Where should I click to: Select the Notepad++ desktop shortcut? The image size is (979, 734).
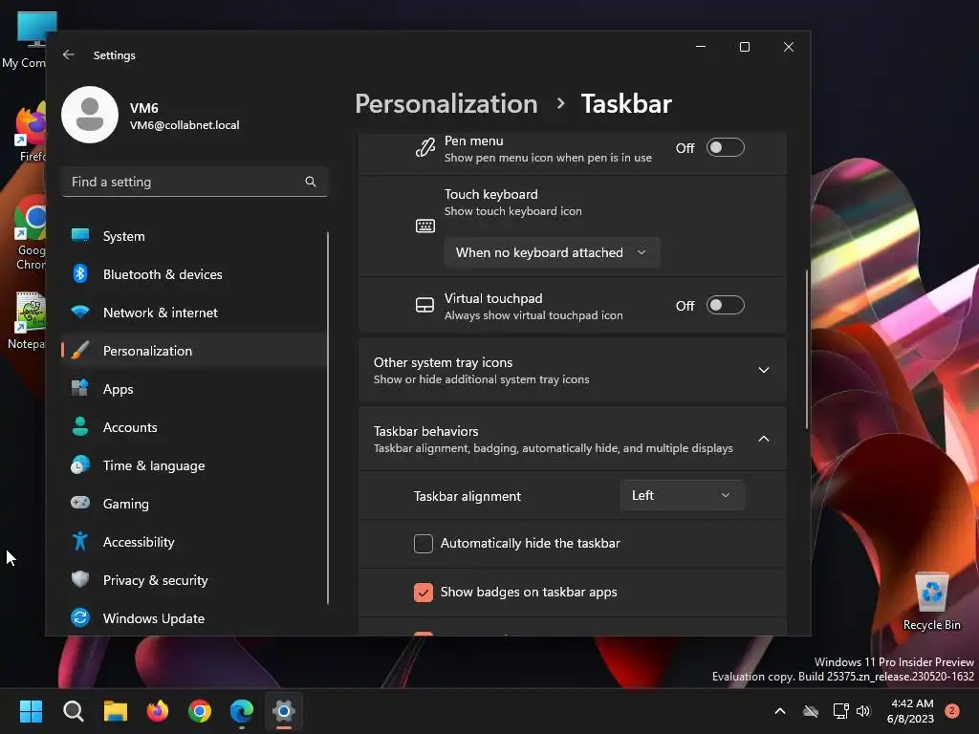[25, 321]
